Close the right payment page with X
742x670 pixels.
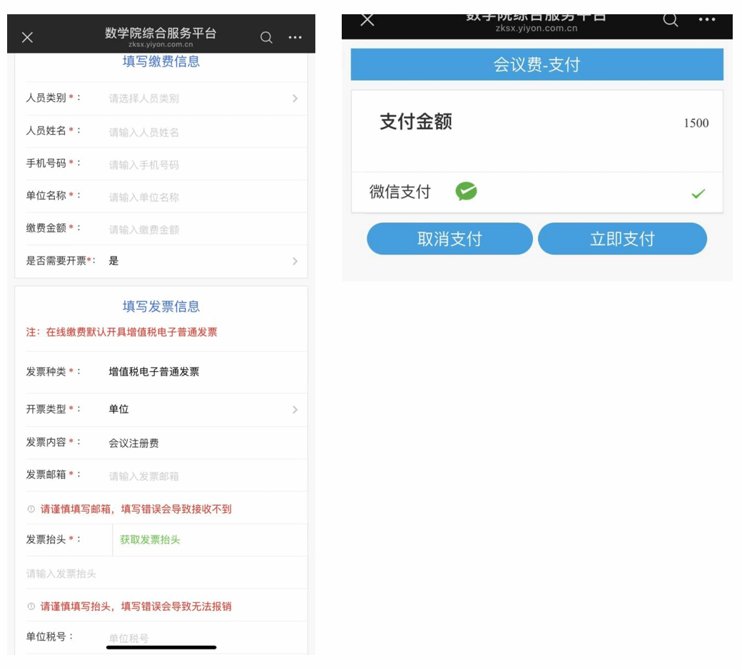pos(367,20)
